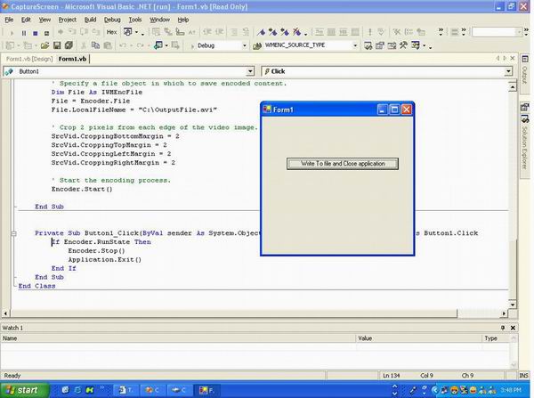This screenshot has width=534, height=398.
Task: Open the Project menu
Action: (x=67, y=20)
